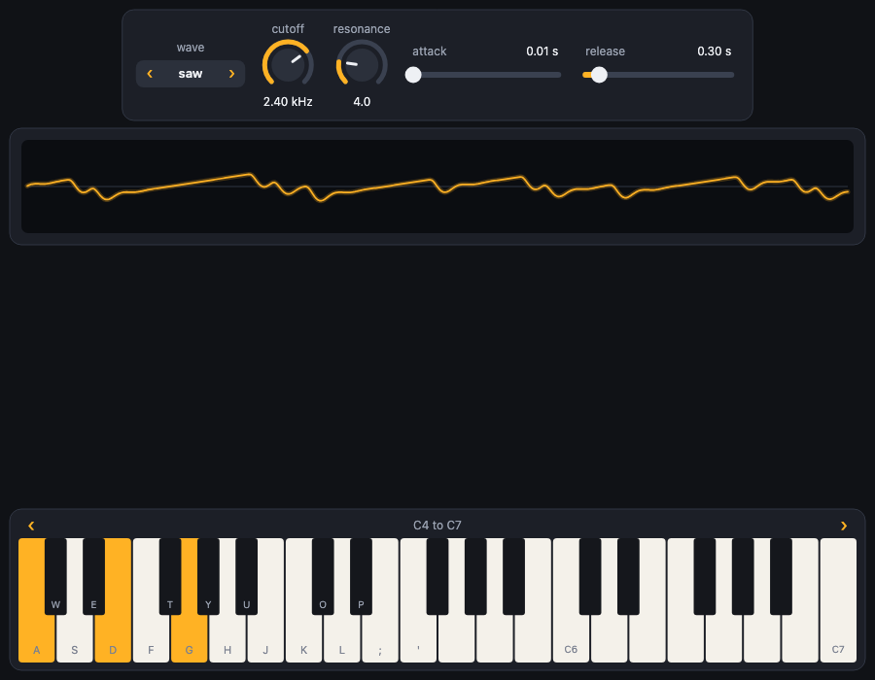Click the cutoff filter knob
Viewport: 875px width, 680px height.
click(288, 65)
